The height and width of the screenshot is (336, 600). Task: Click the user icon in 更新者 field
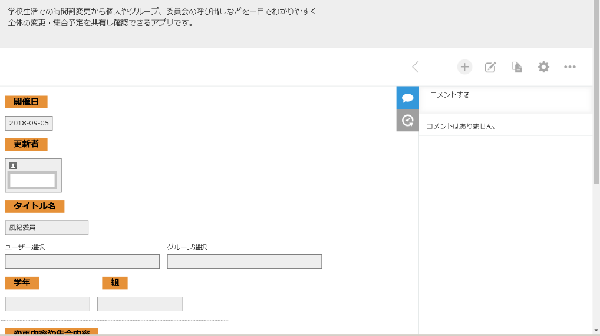tap(13, 165)
